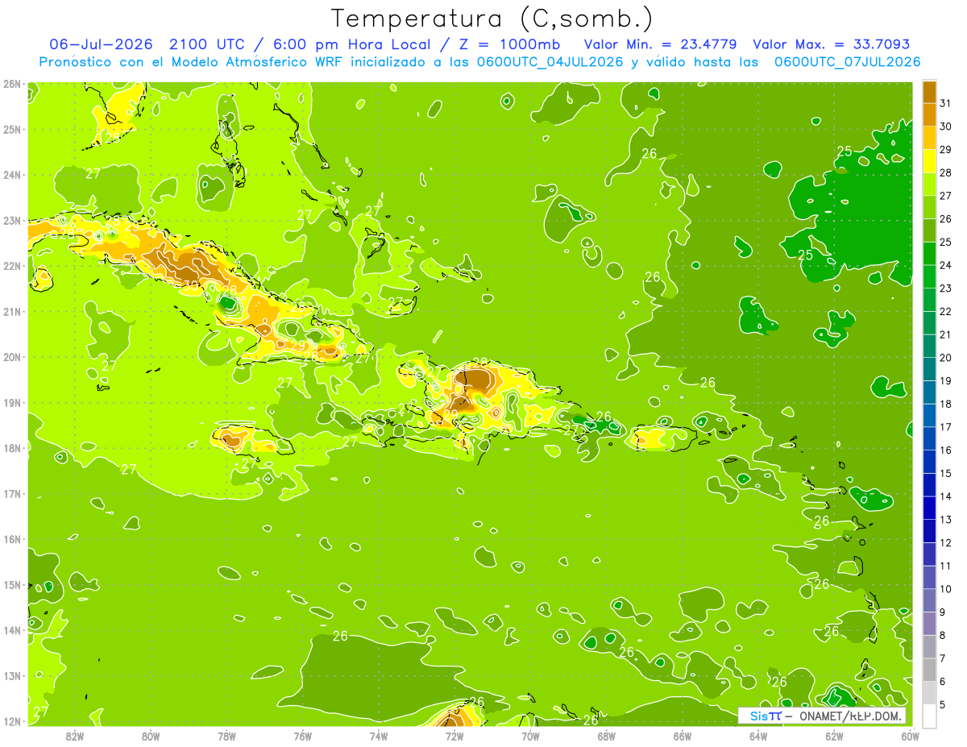Click the 13N latitude axis label
This screenshot has height=747, width=967.
11,675
